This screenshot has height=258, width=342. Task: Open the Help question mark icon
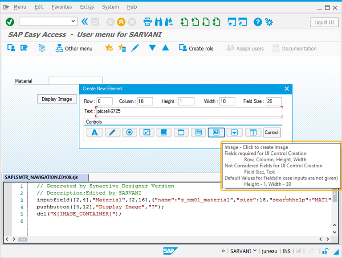(x=257, y=22)
